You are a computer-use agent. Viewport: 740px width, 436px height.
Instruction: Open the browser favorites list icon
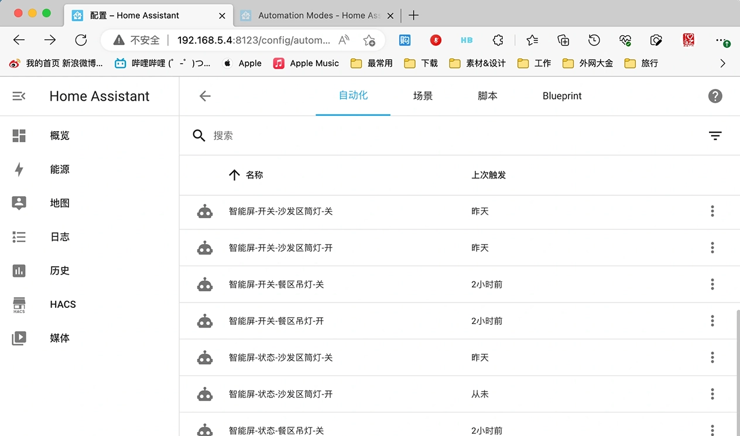532,40
